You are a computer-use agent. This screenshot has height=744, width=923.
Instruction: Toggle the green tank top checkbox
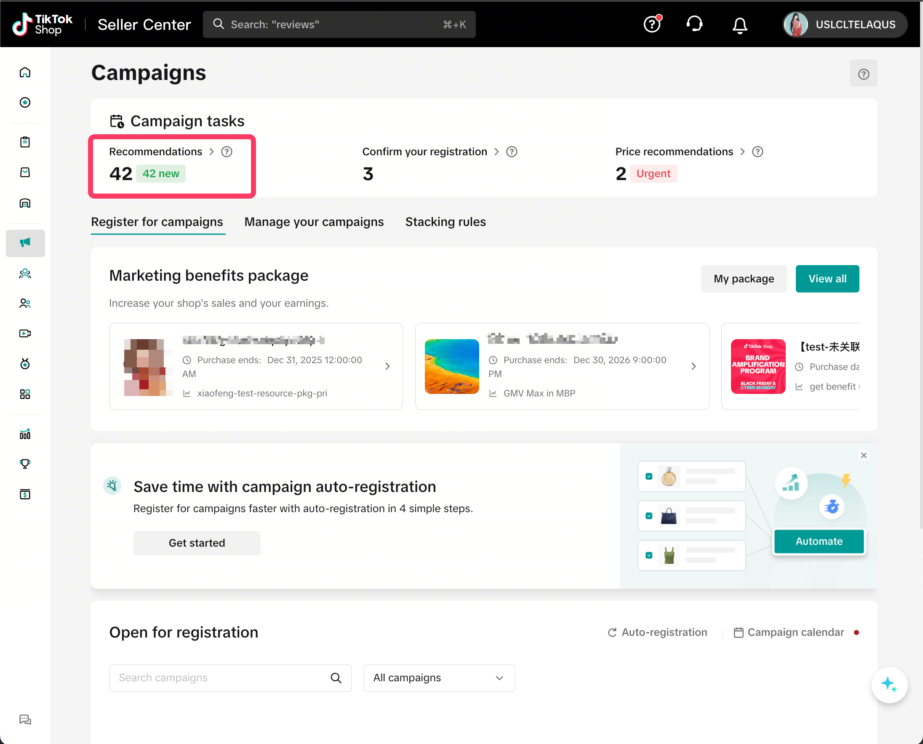pos(648,555)
